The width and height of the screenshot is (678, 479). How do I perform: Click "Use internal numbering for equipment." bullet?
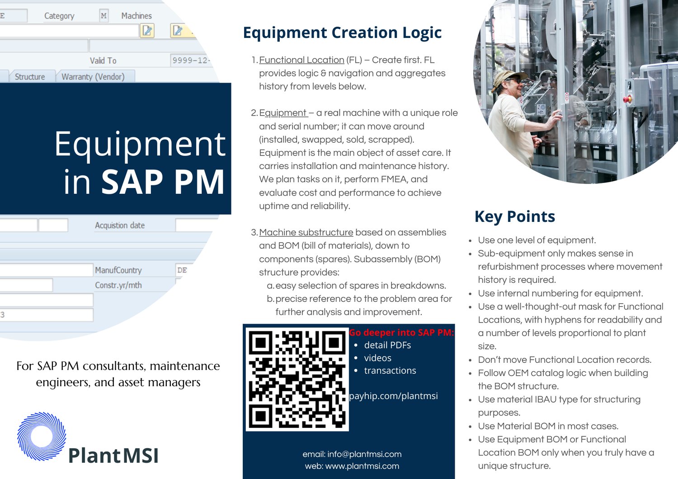560,293
